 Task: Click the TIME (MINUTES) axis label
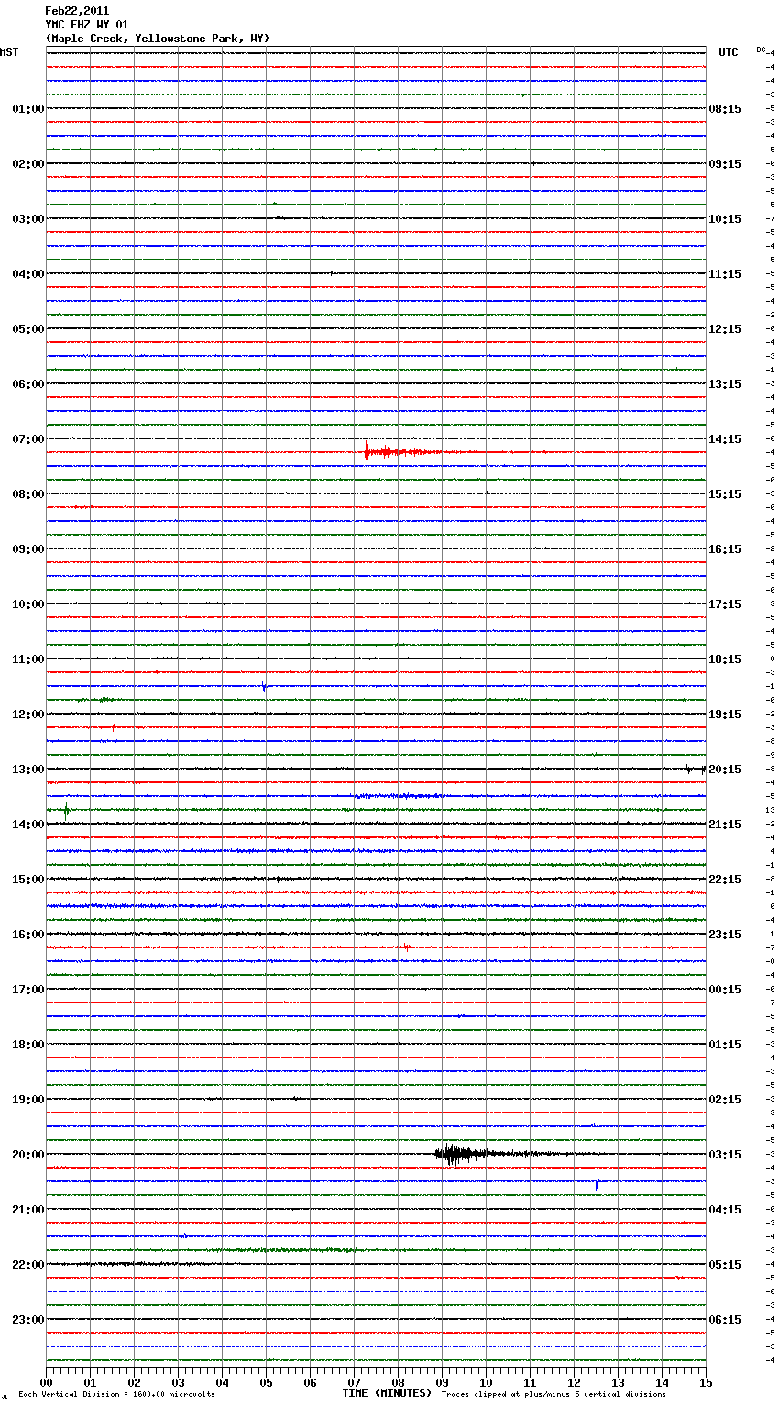click(387, 1393)
